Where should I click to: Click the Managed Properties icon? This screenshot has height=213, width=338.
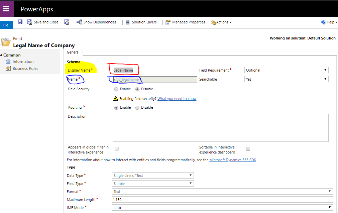[x=168, y=22]
